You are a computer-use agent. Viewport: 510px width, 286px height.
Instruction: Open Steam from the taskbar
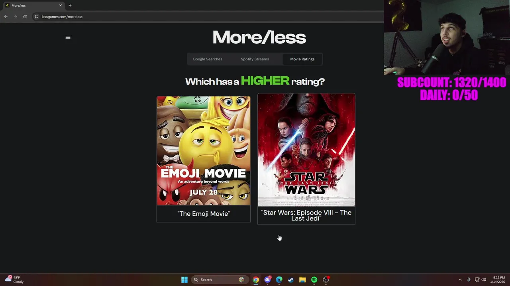click(x=291, y=280)
